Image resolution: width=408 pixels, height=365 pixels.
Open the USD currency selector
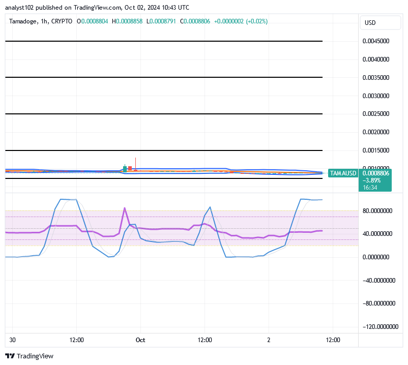pos(370,23)
